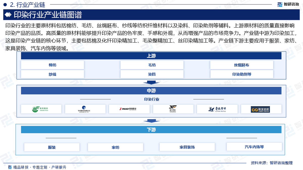This screenshot has height=170, width=303.
Task: Click the 鲁泰纺织 logo
Action: (x=217, y=109)
